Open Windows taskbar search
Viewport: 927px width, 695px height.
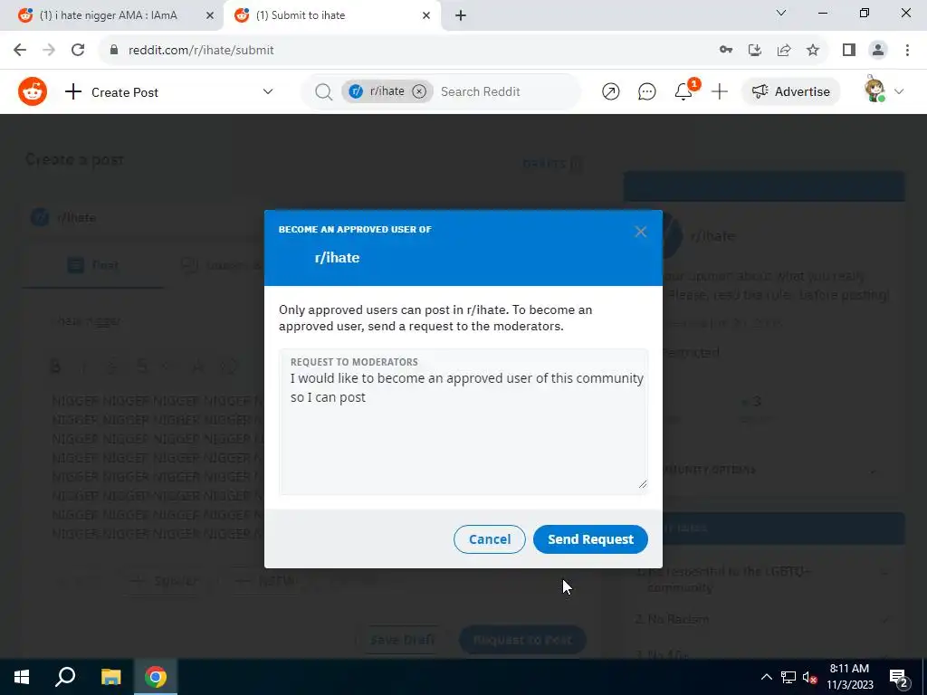pyautogui.click(x=65, y=677)
